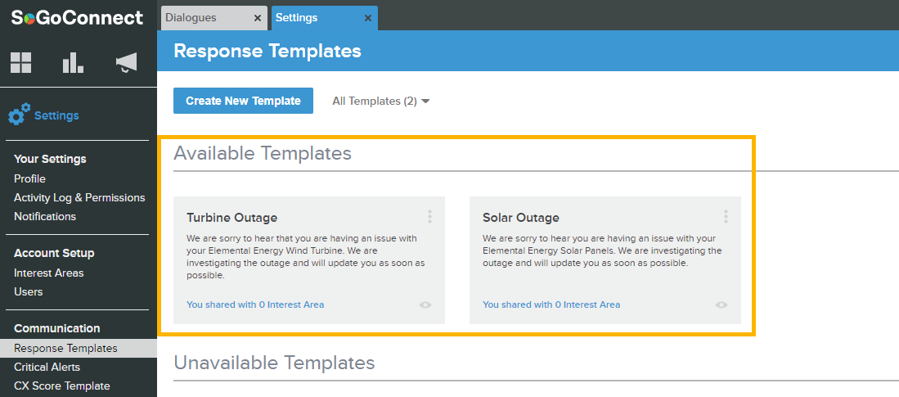The height and width of the screenshot is (397, 899).
Task: Open Solar Outage three-dot menu
Action: coord(726,216)
